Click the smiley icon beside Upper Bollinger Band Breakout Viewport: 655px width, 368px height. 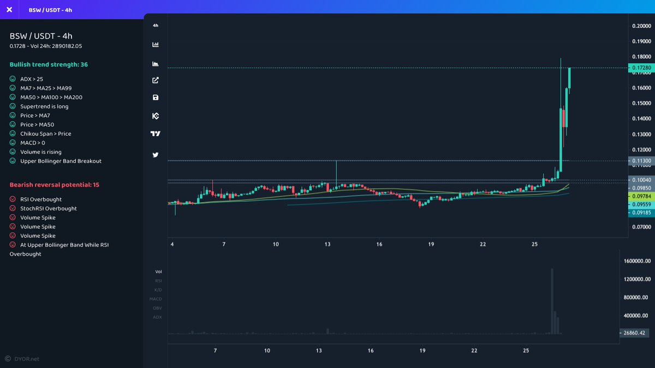13,161
